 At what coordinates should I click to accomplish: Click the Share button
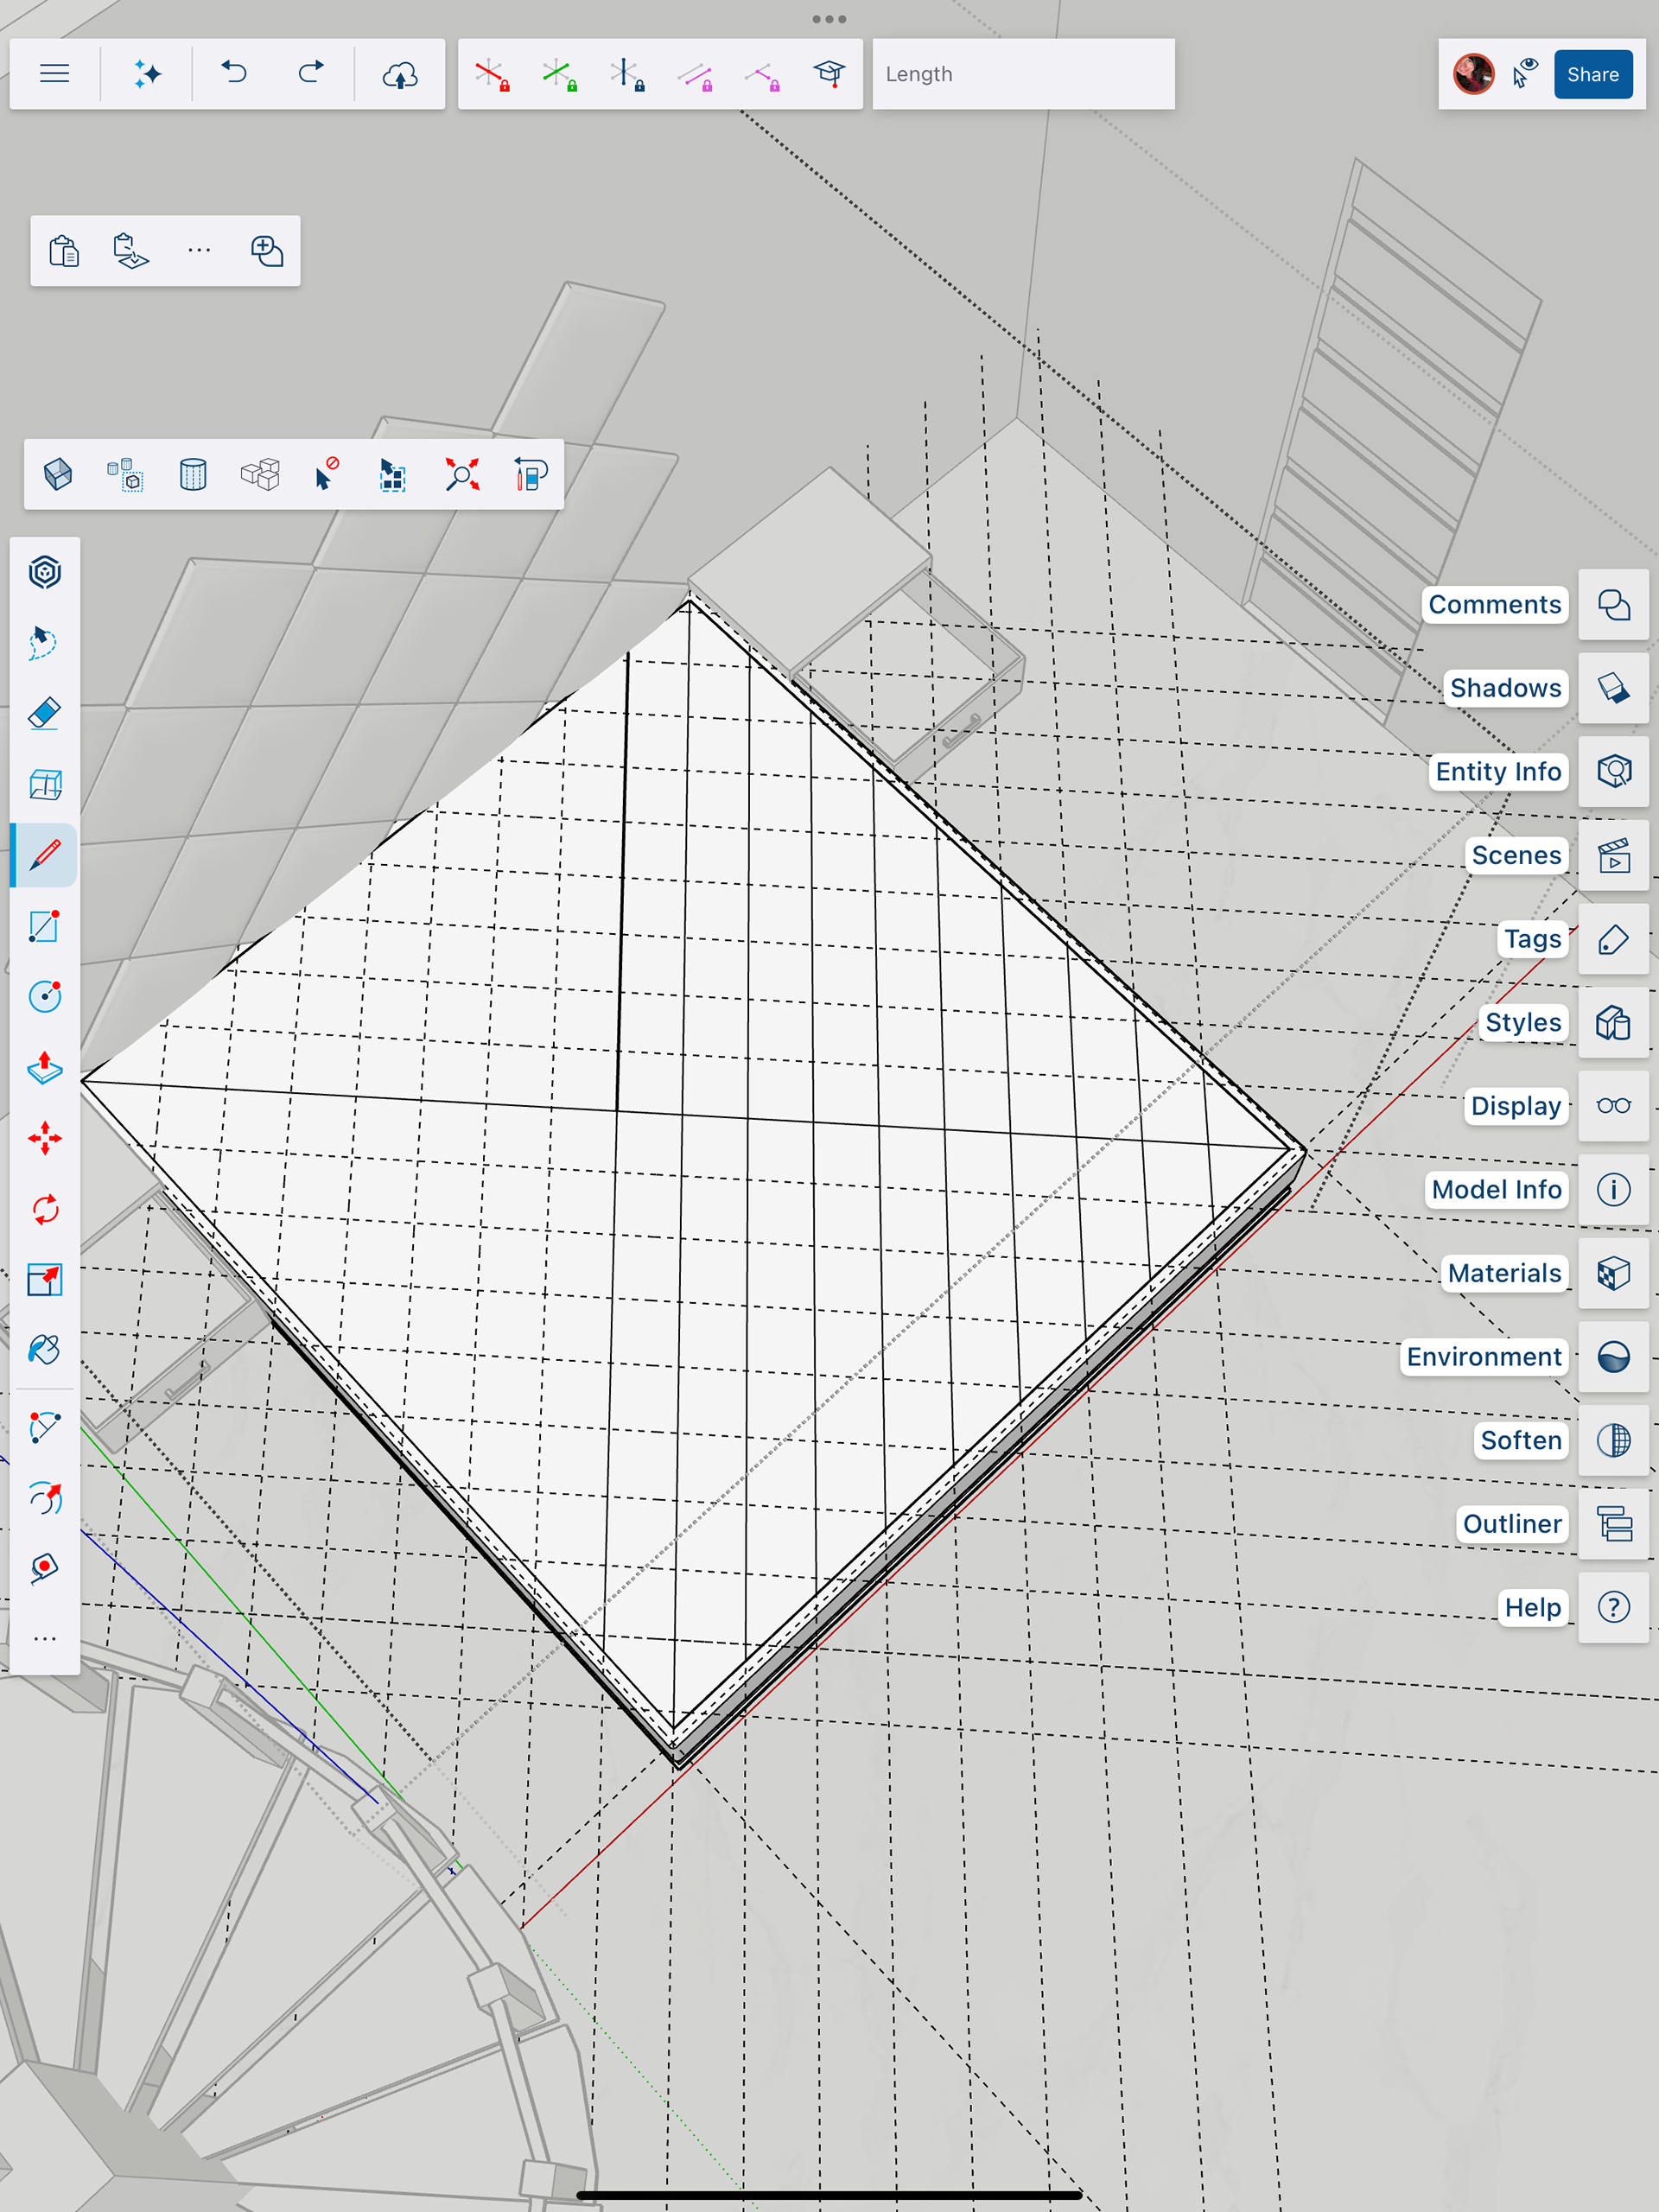point(1592,74)
